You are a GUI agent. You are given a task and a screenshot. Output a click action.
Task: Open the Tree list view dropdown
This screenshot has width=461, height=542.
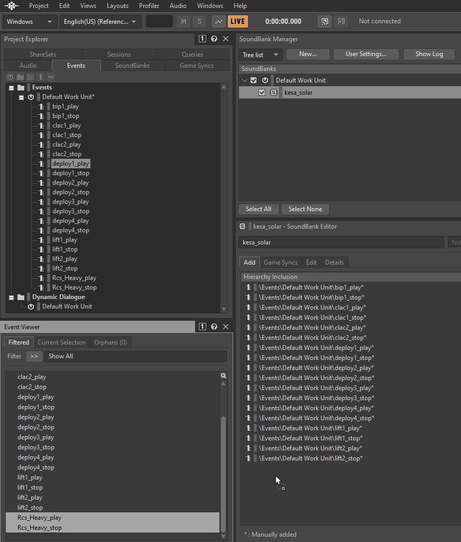tap(260, 55)
